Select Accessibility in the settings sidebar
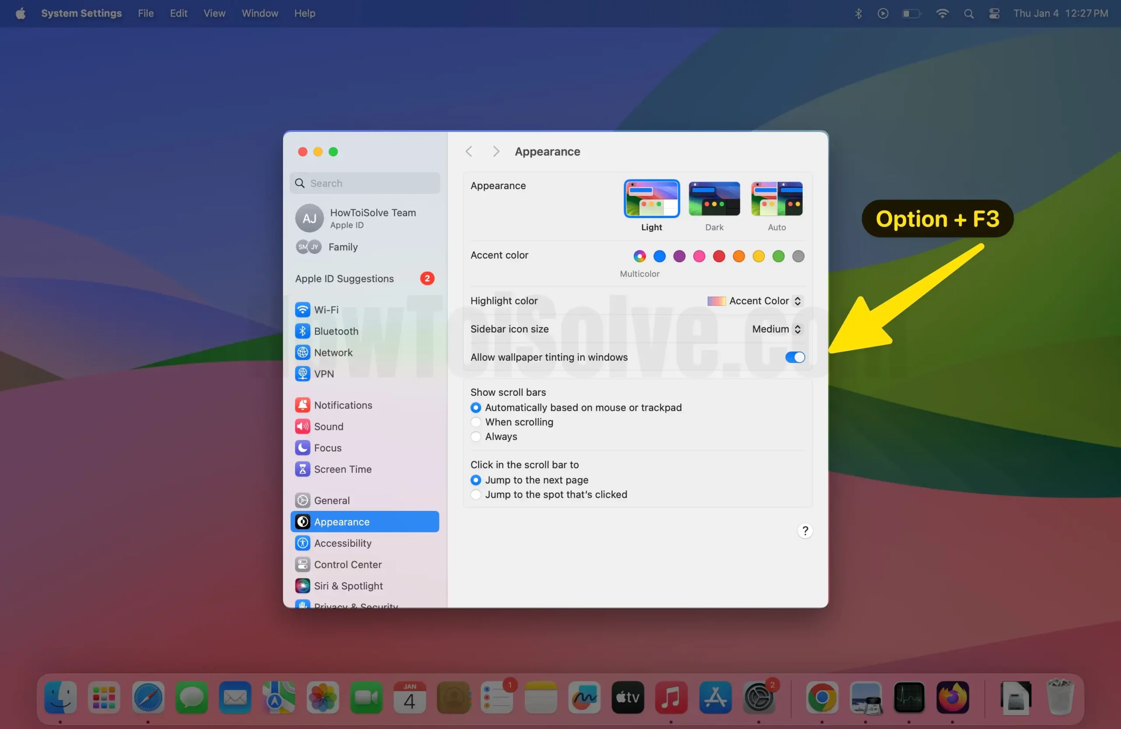1121x729 pixels. pos(342,543)
